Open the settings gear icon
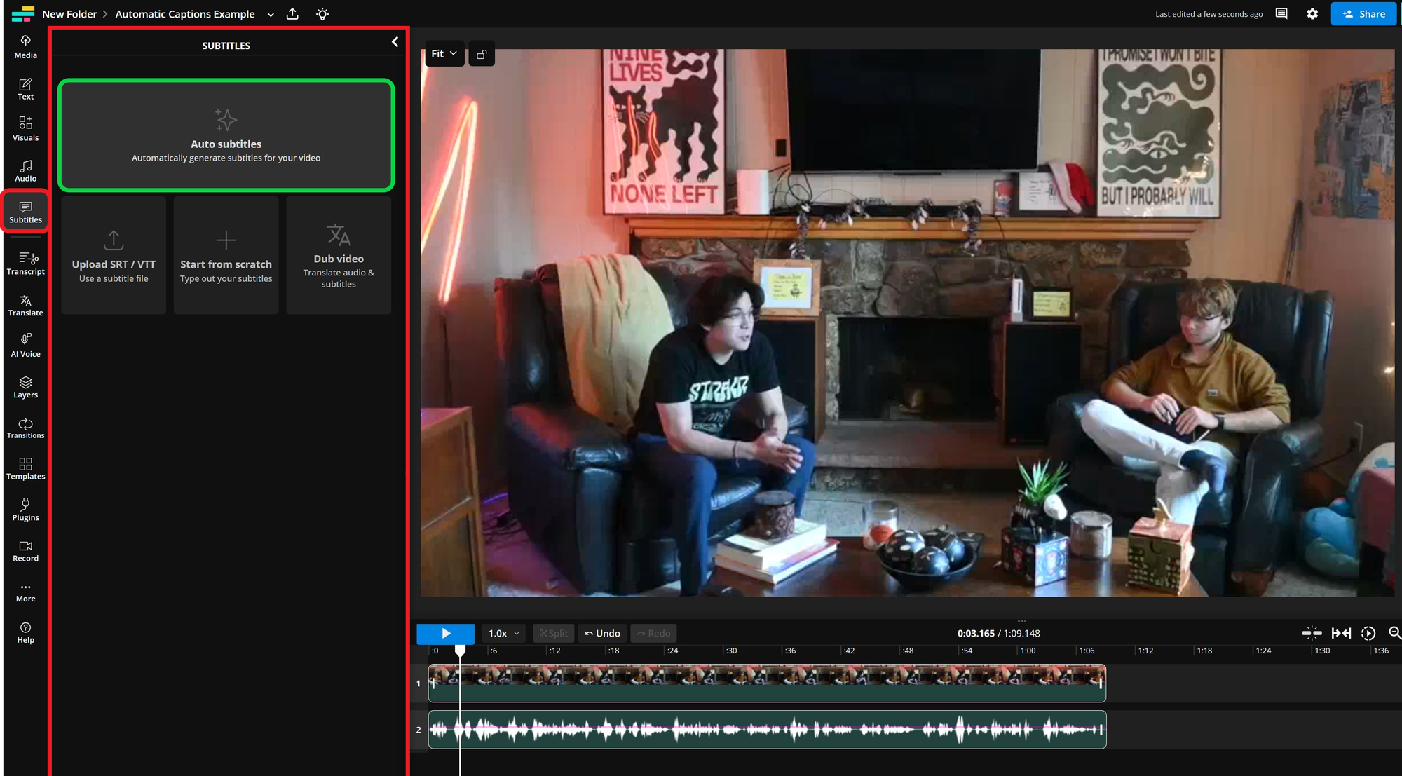1402x776 pixels. click(x=1312, y=14)
